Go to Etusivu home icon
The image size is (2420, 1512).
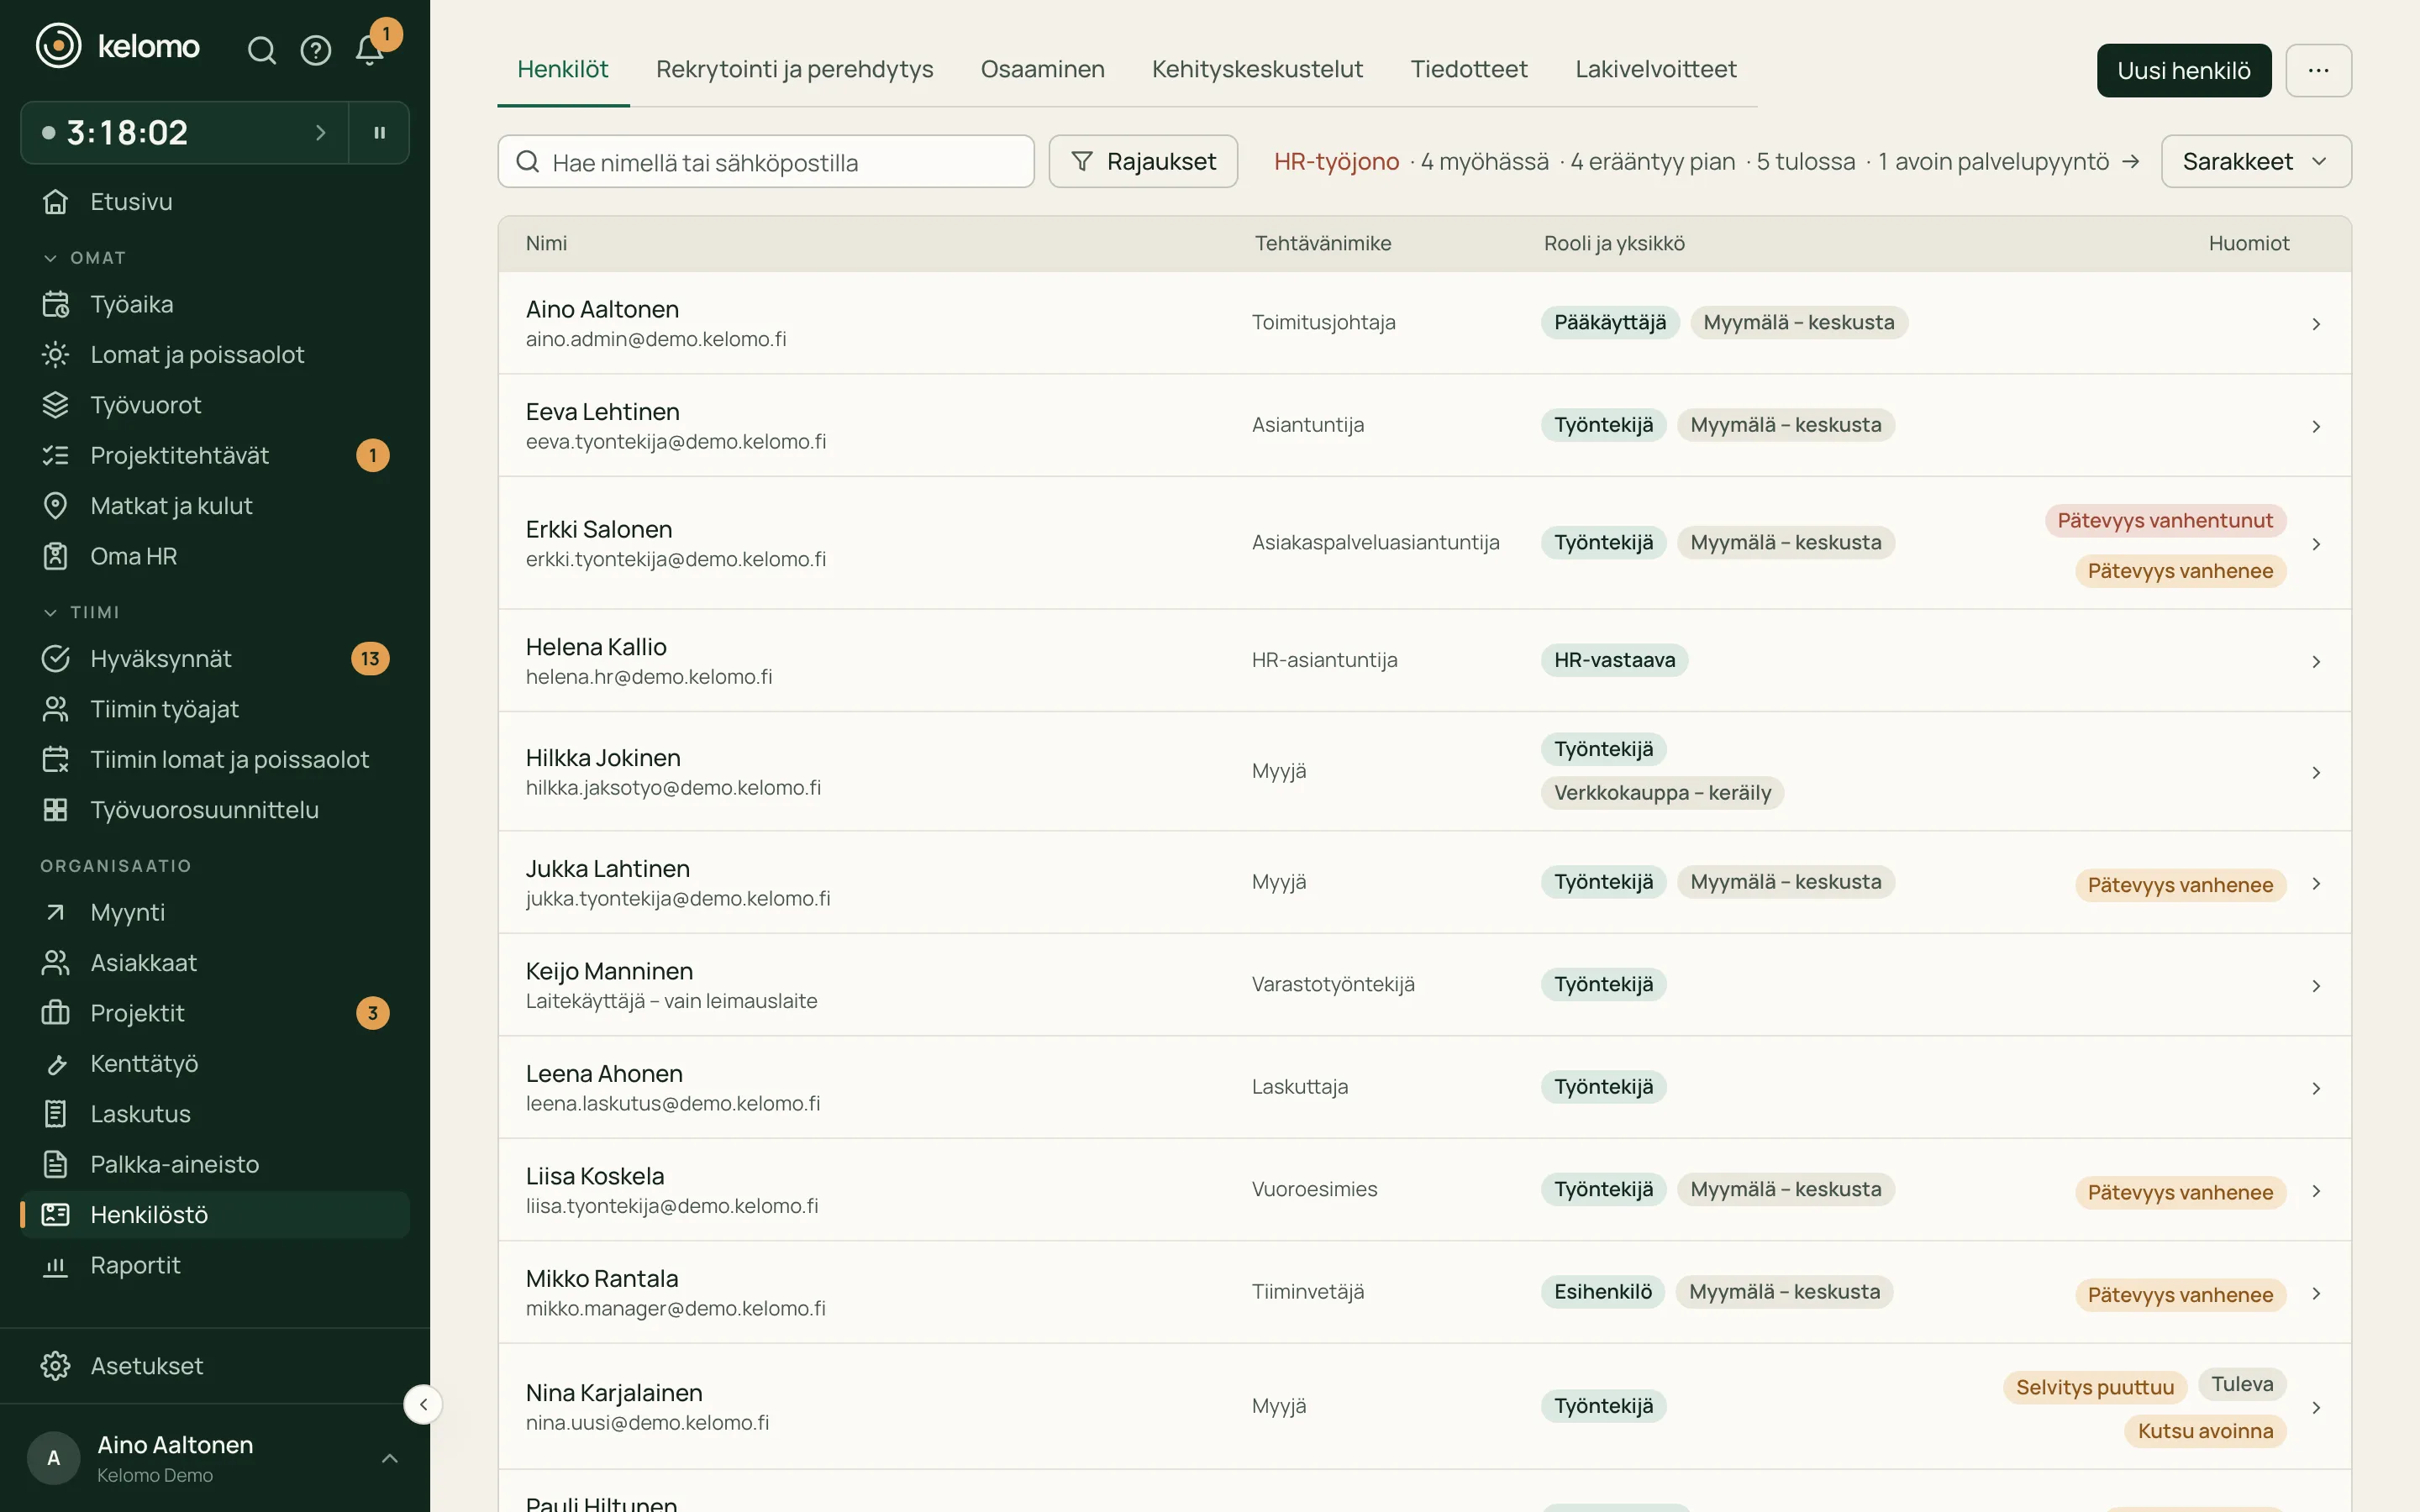(55, 202)
